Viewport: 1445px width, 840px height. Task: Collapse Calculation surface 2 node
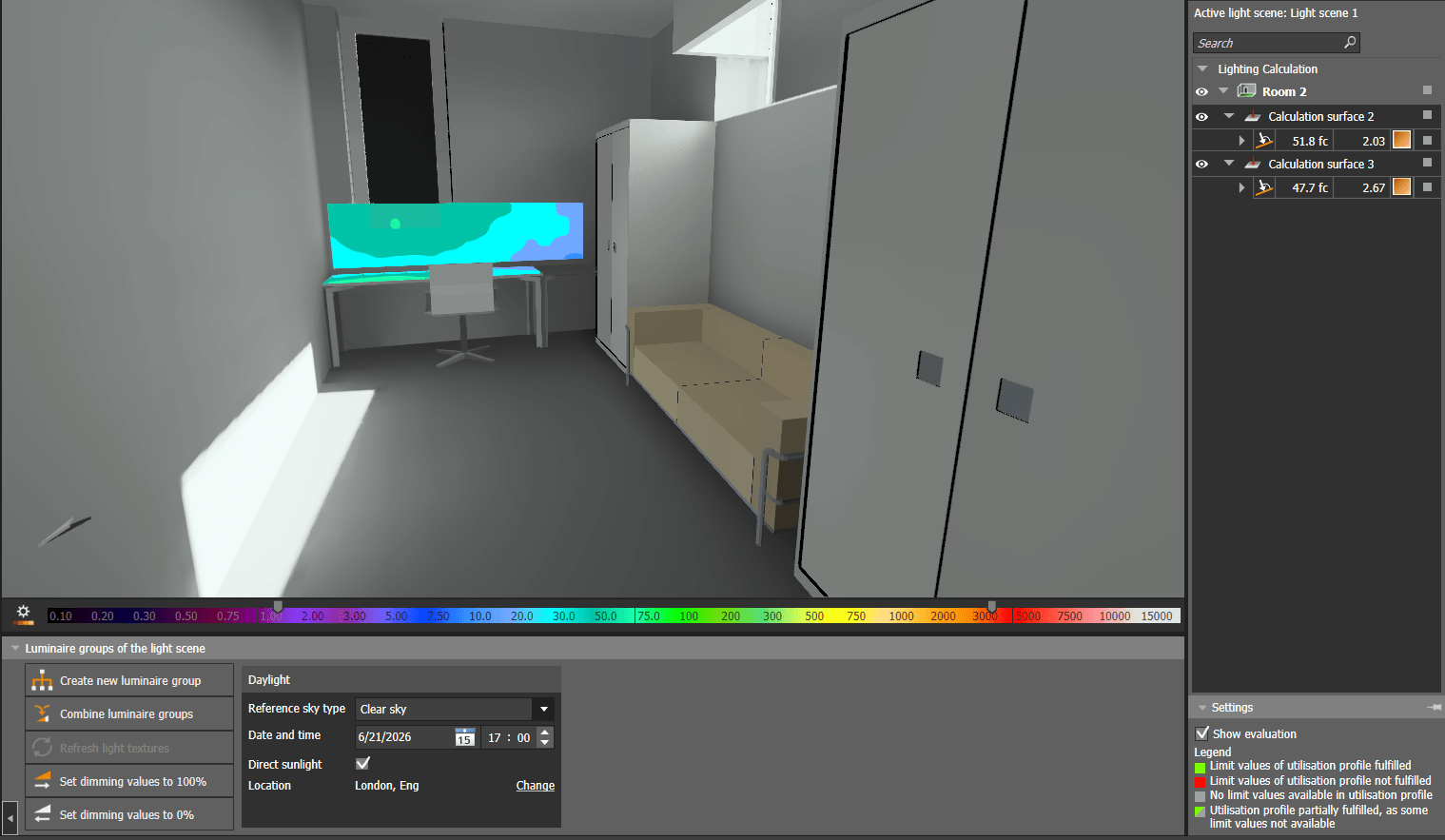pyautogui.click(x=1229, y=116)
